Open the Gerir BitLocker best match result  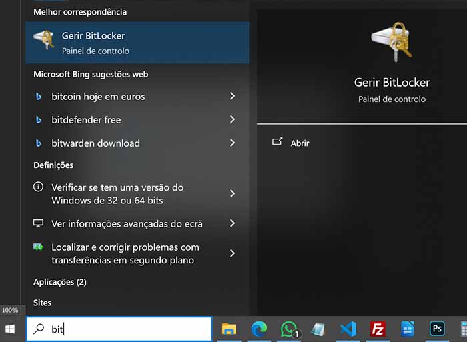click(x=137, y=43)
